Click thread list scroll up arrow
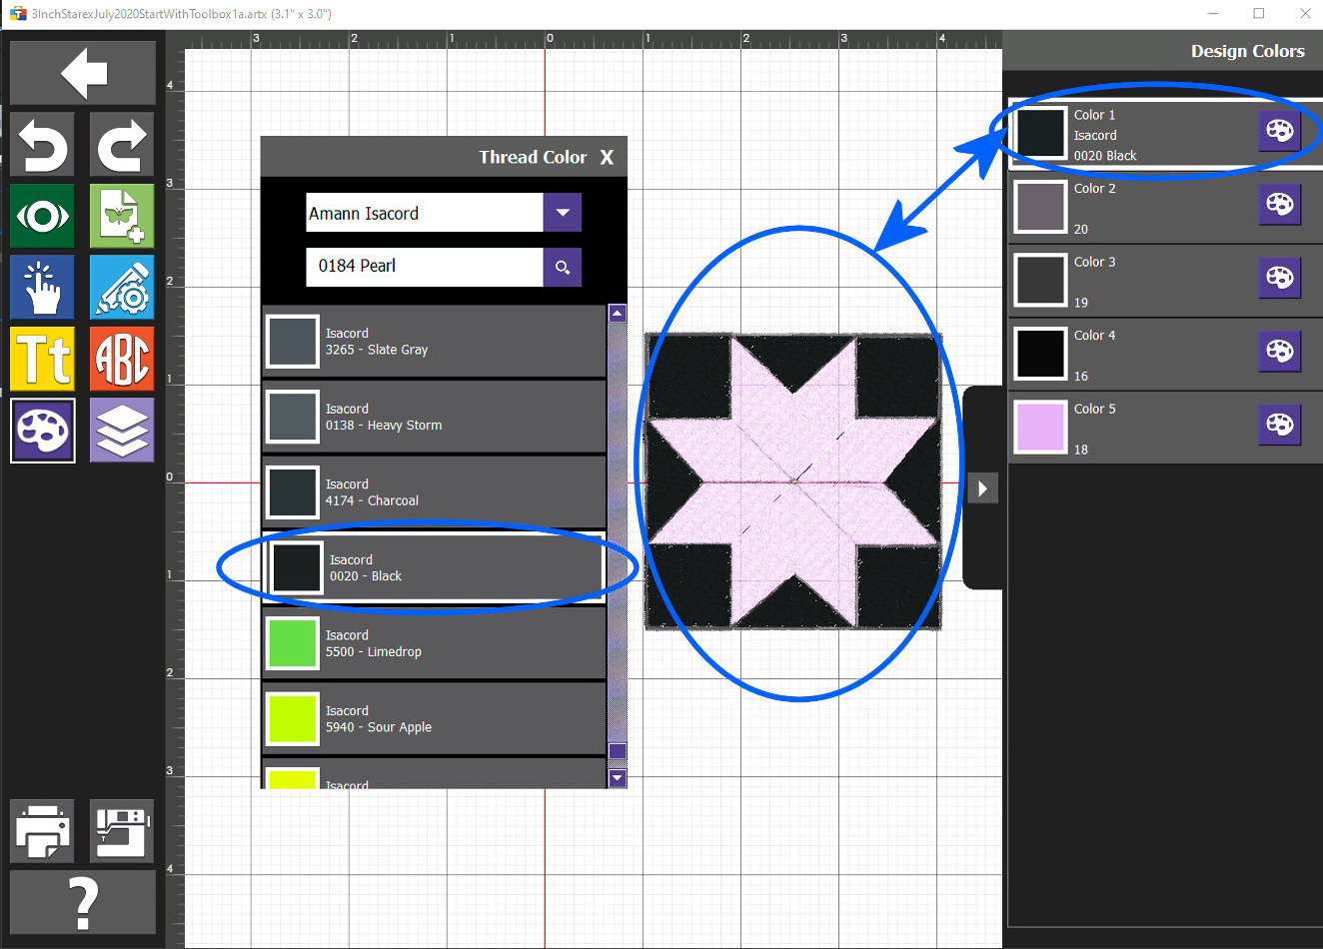The width and height of the screenshot is (1323, 949). point(618,314)
